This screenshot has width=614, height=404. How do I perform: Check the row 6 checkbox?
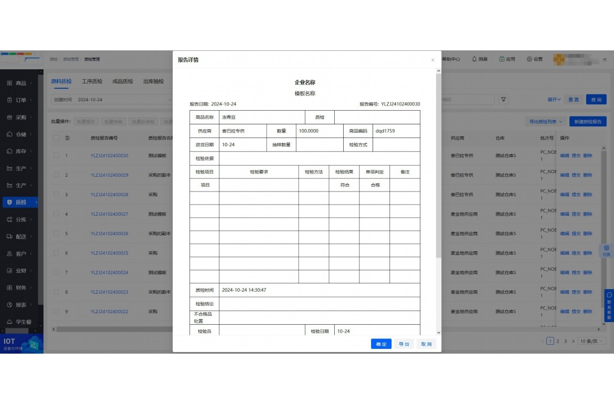(x=56, y=253)
